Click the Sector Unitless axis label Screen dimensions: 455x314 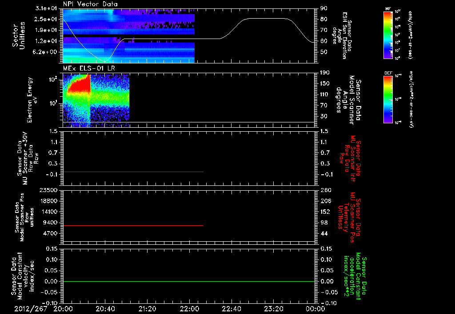coord(19,35)
